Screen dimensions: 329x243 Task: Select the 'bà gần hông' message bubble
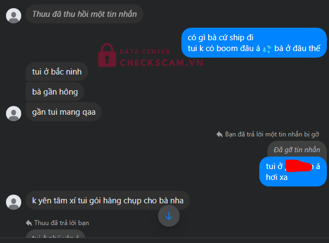pyautogui.click(x=55, y=92)
